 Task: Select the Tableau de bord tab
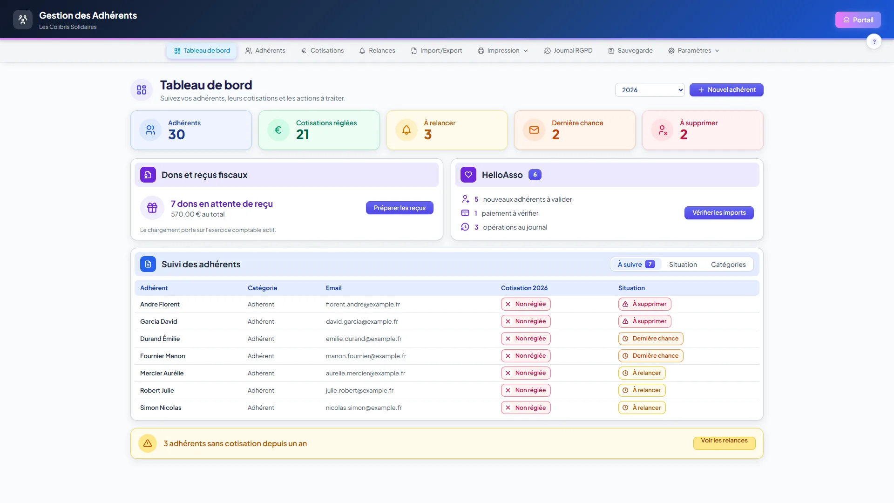pos(202,50)
